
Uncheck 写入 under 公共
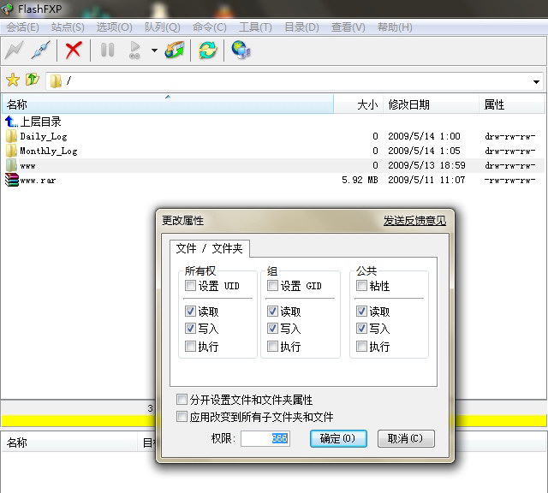pyautogui.click(x=361, y=328)
